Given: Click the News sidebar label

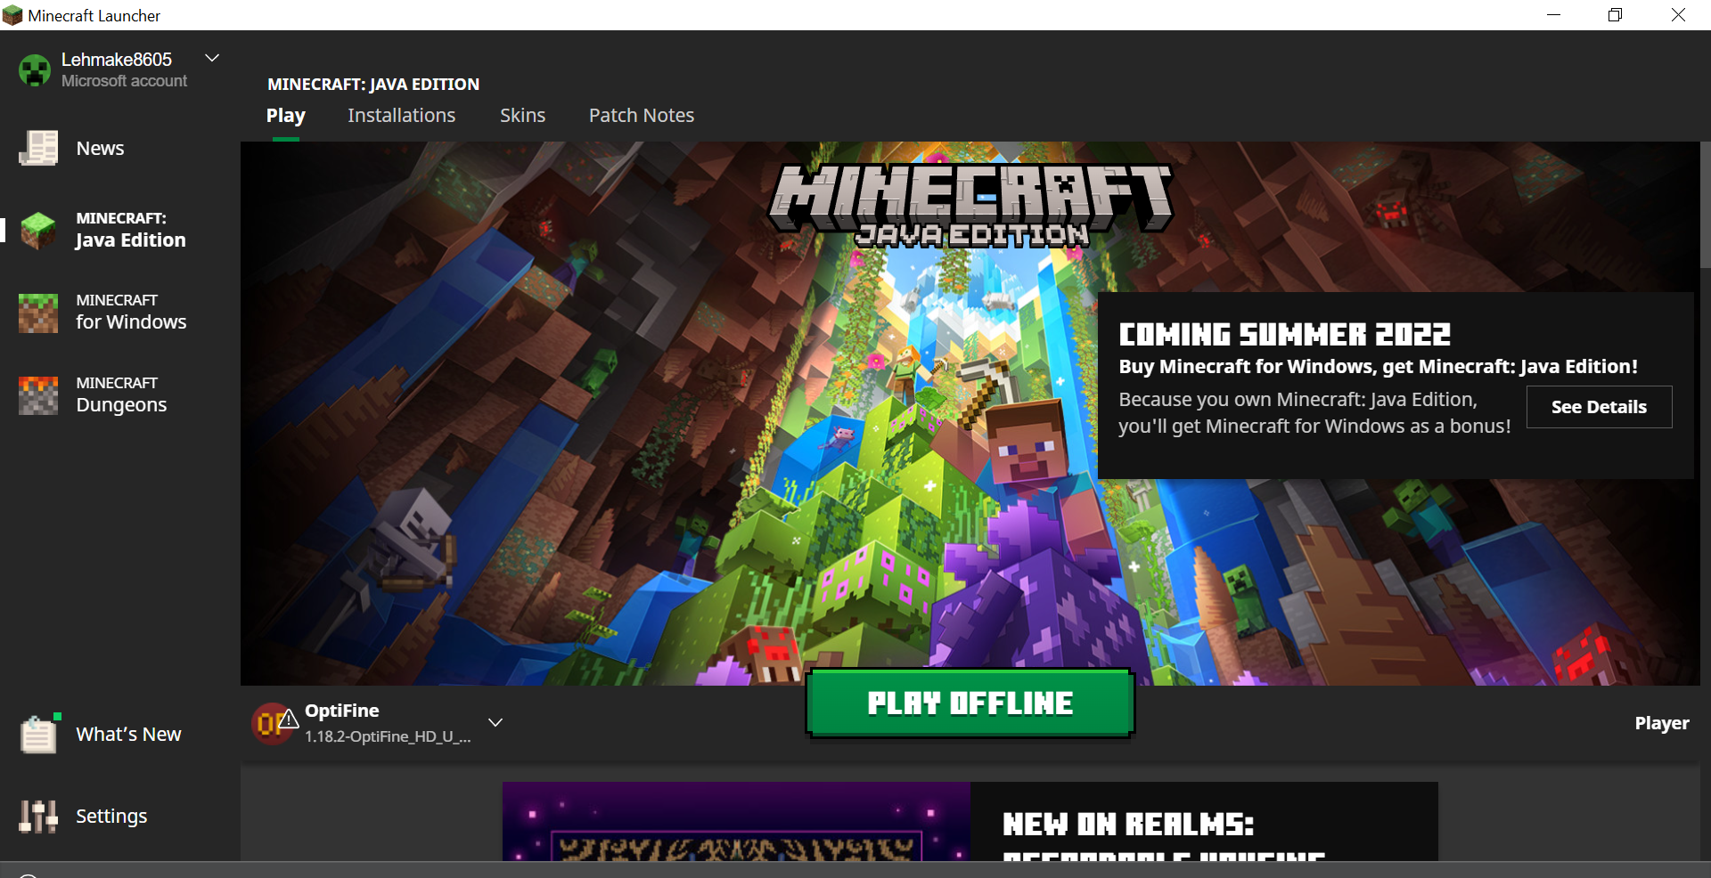Looking at the screenshot, I should click(100, 149).
